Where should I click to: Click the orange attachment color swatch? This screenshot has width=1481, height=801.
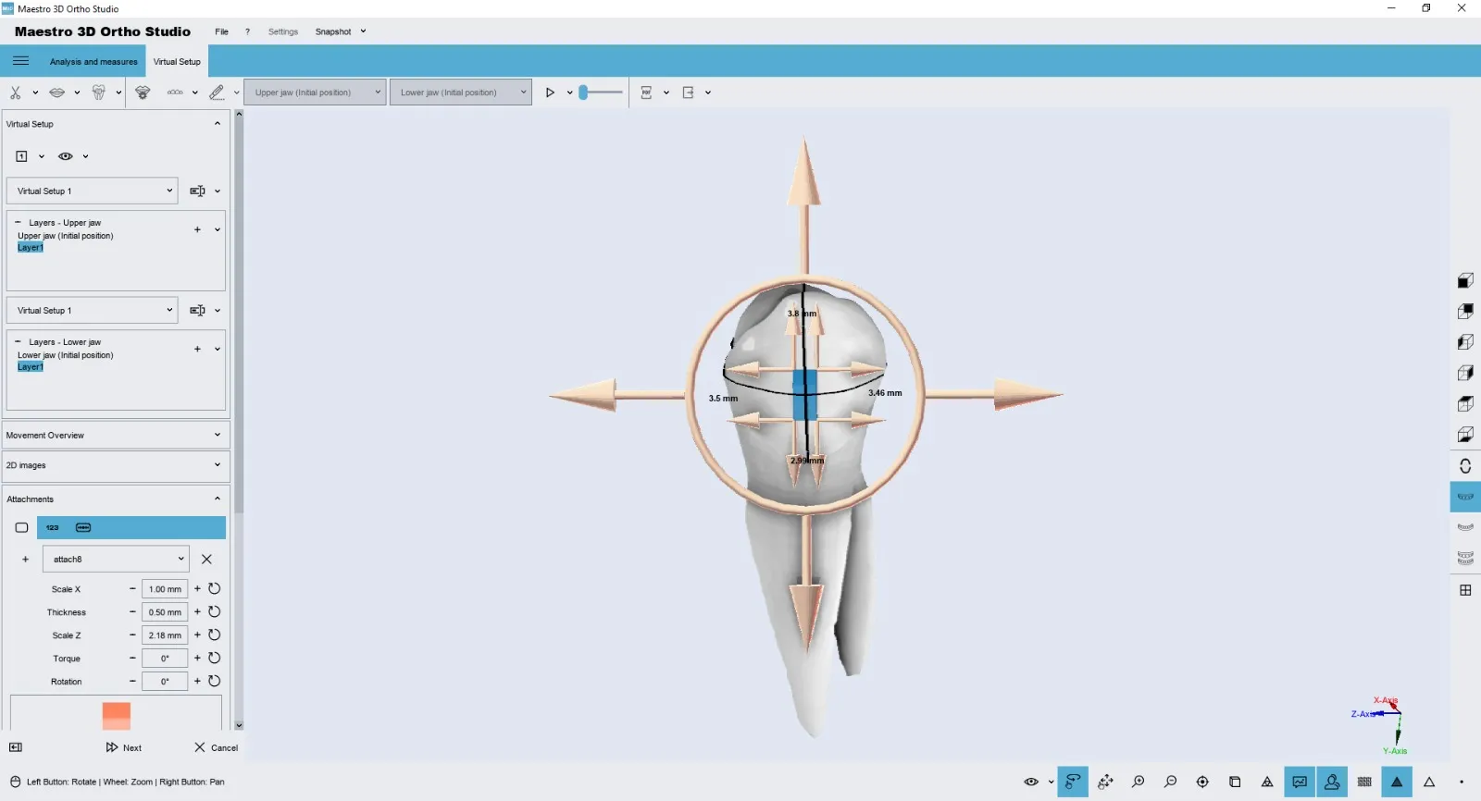pyautogui.click(x=117, y=716)
